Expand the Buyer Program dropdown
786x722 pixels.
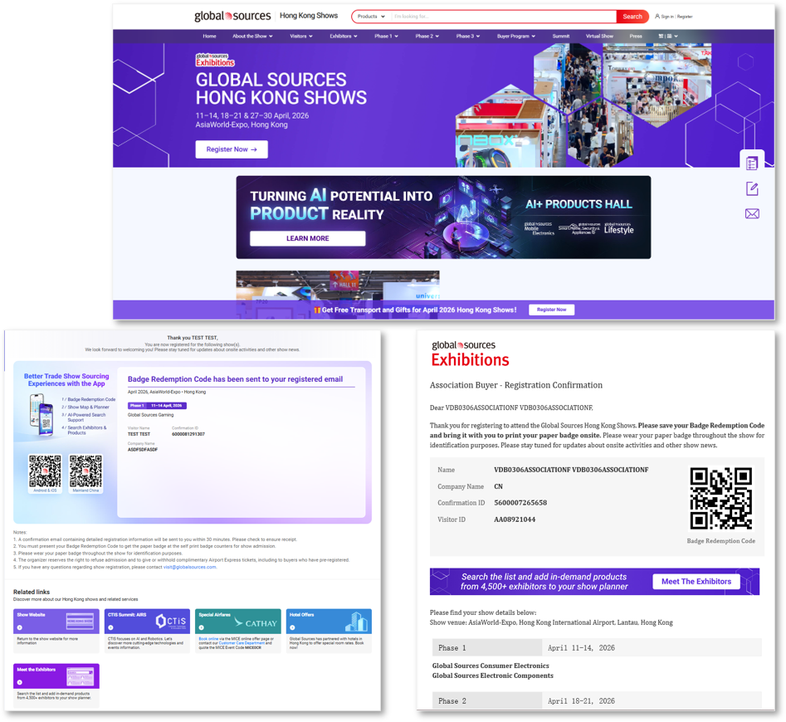(x=515, y=36)
